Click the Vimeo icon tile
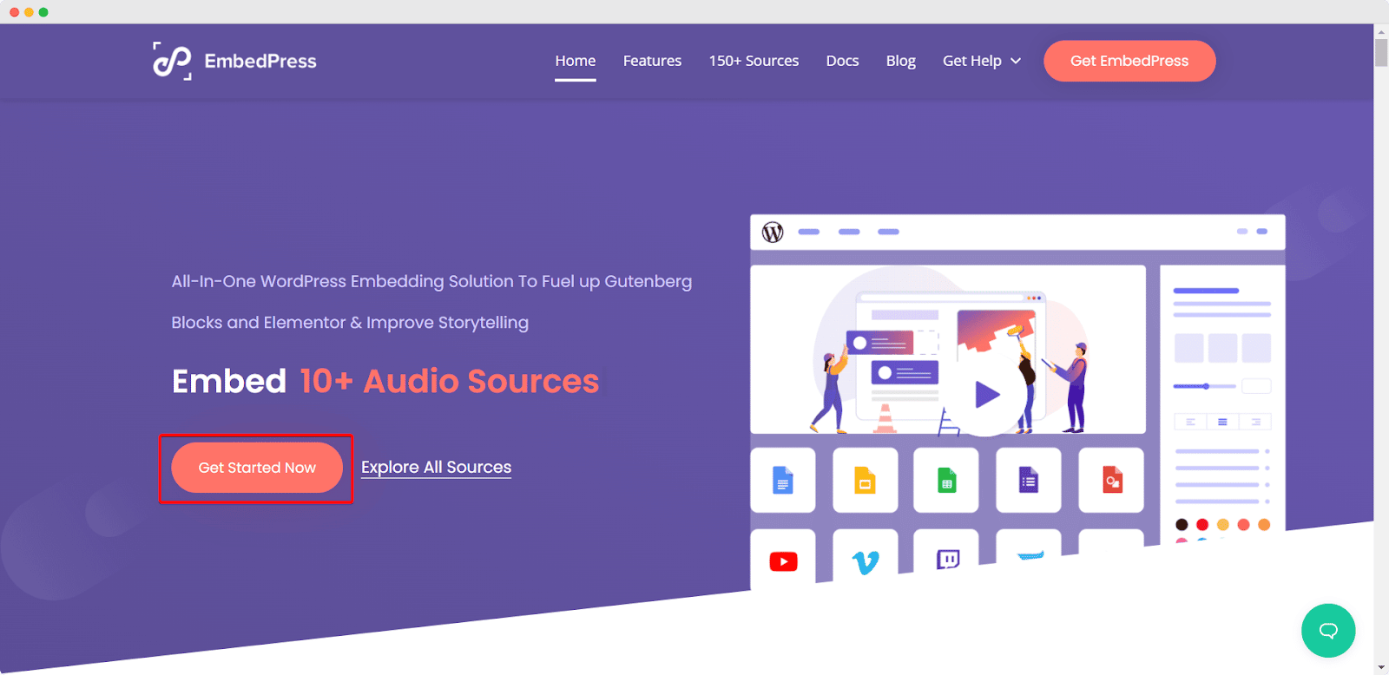 [865, 555]
